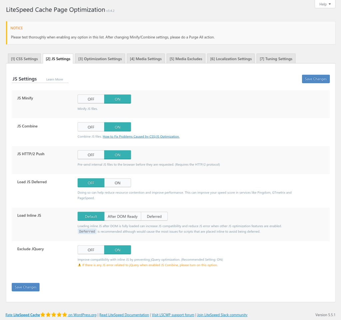This screenshot has height=320, width=341.
Task: Click the JS HTTP/2 Push label
Action: coord(31,154)
